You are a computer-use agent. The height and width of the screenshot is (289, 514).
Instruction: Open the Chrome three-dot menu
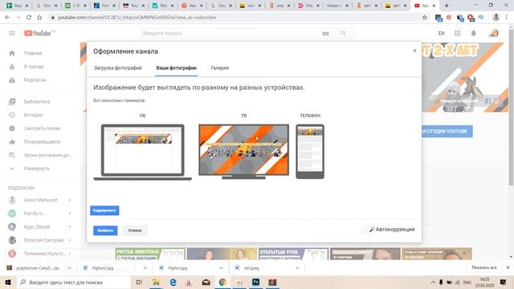tap(507, 18)
